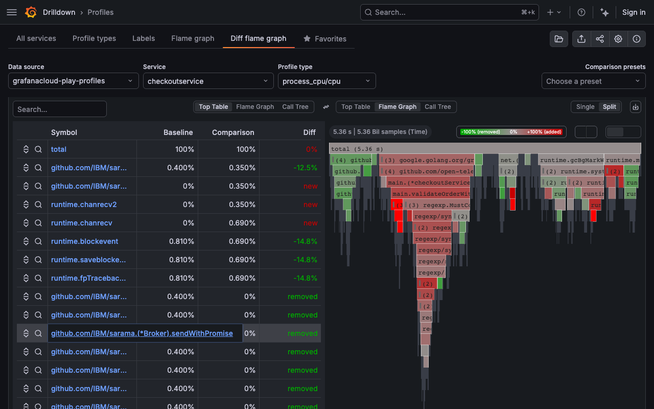Switch the view to Single

tap(585, 107)
